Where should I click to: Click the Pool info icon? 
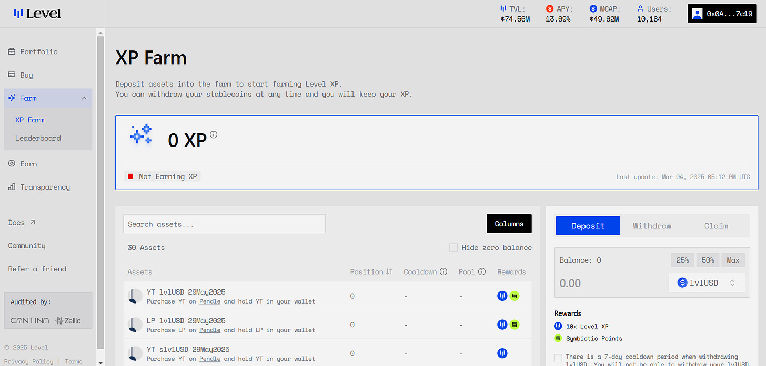482,271
